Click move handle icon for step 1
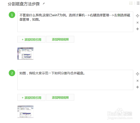140x123 pixels. [x=137, y=16]
